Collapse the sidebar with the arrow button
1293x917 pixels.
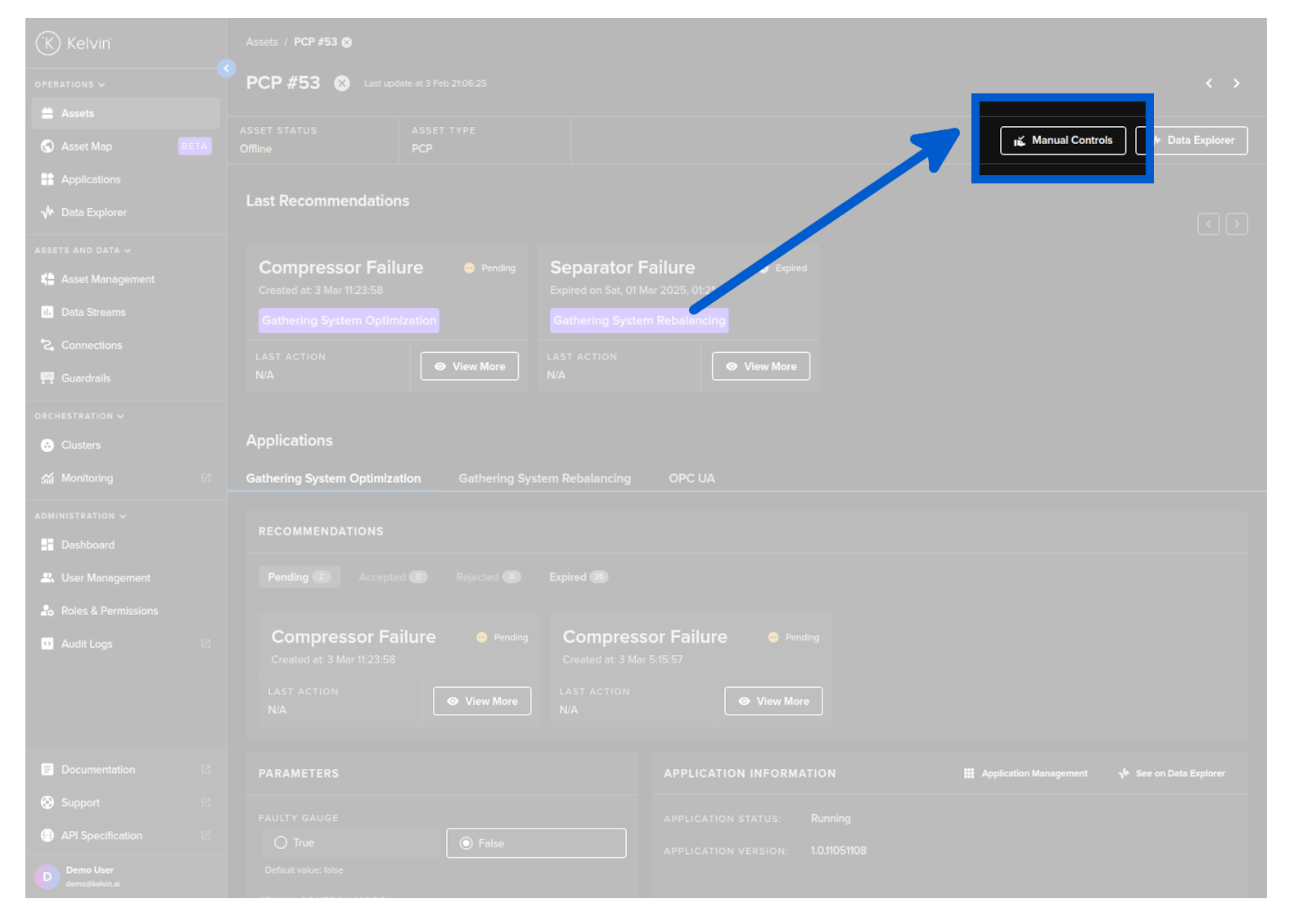click(227, 69)
